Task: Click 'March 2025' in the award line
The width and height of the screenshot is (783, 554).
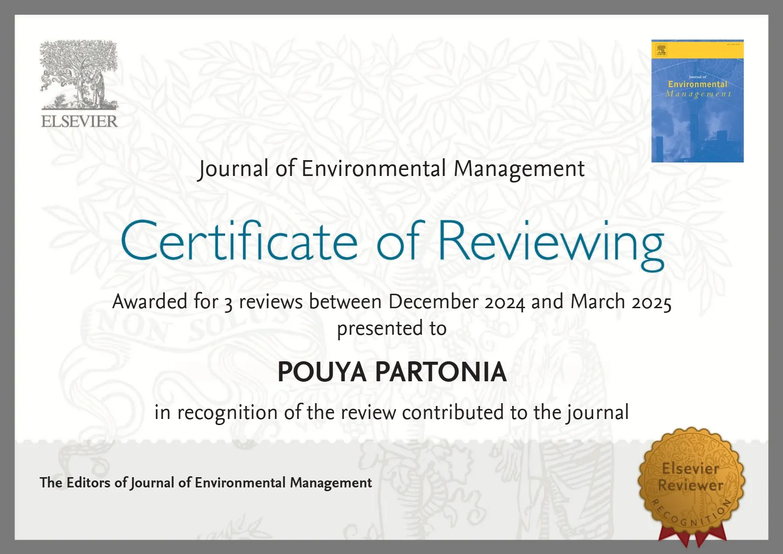Action: [x=621, y=302]
